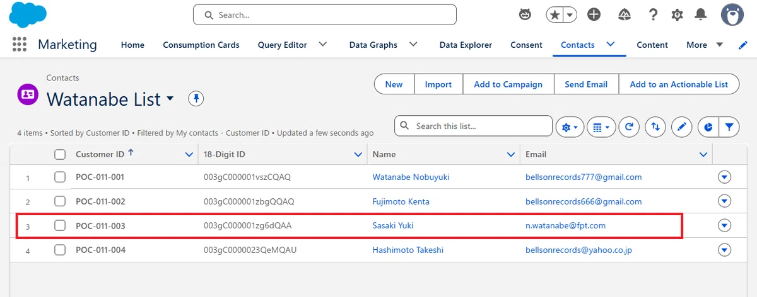Open the filters funnel icon
Screen dimensions: 757x297
[x=729, y=127]
